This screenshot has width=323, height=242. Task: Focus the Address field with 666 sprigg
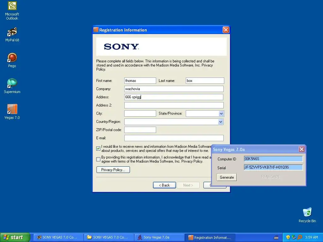point(174,97)
